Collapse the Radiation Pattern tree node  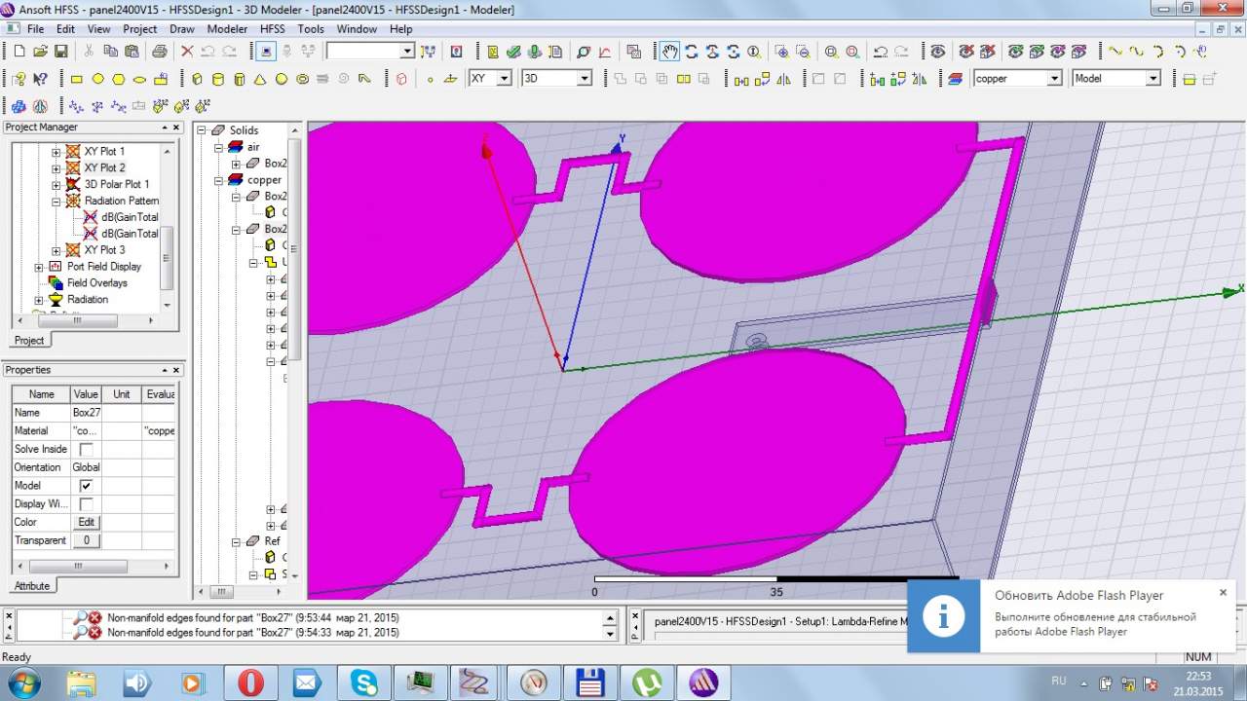57,202
